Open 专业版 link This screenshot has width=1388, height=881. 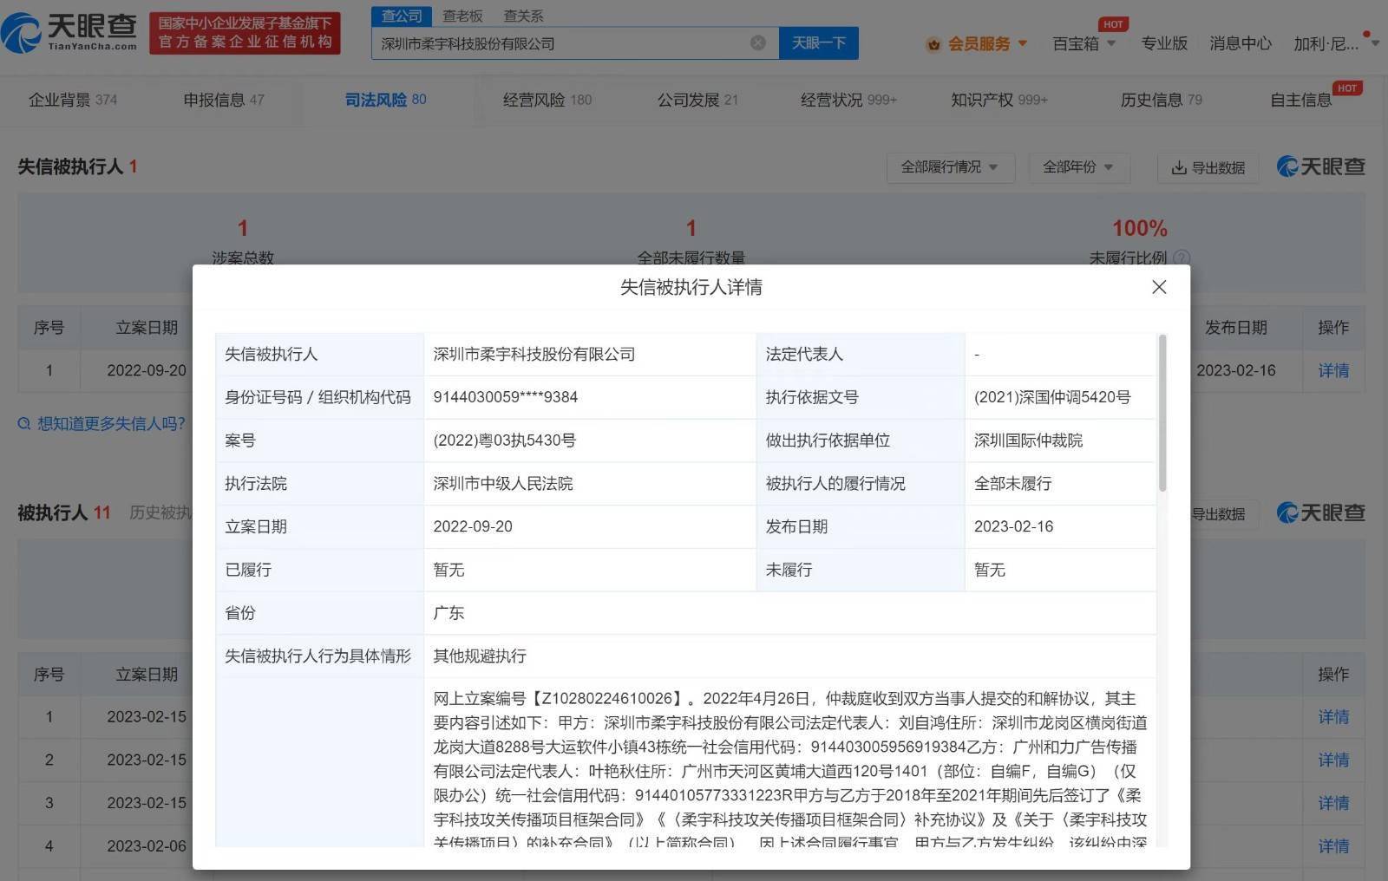click(x=1163, y=43)
